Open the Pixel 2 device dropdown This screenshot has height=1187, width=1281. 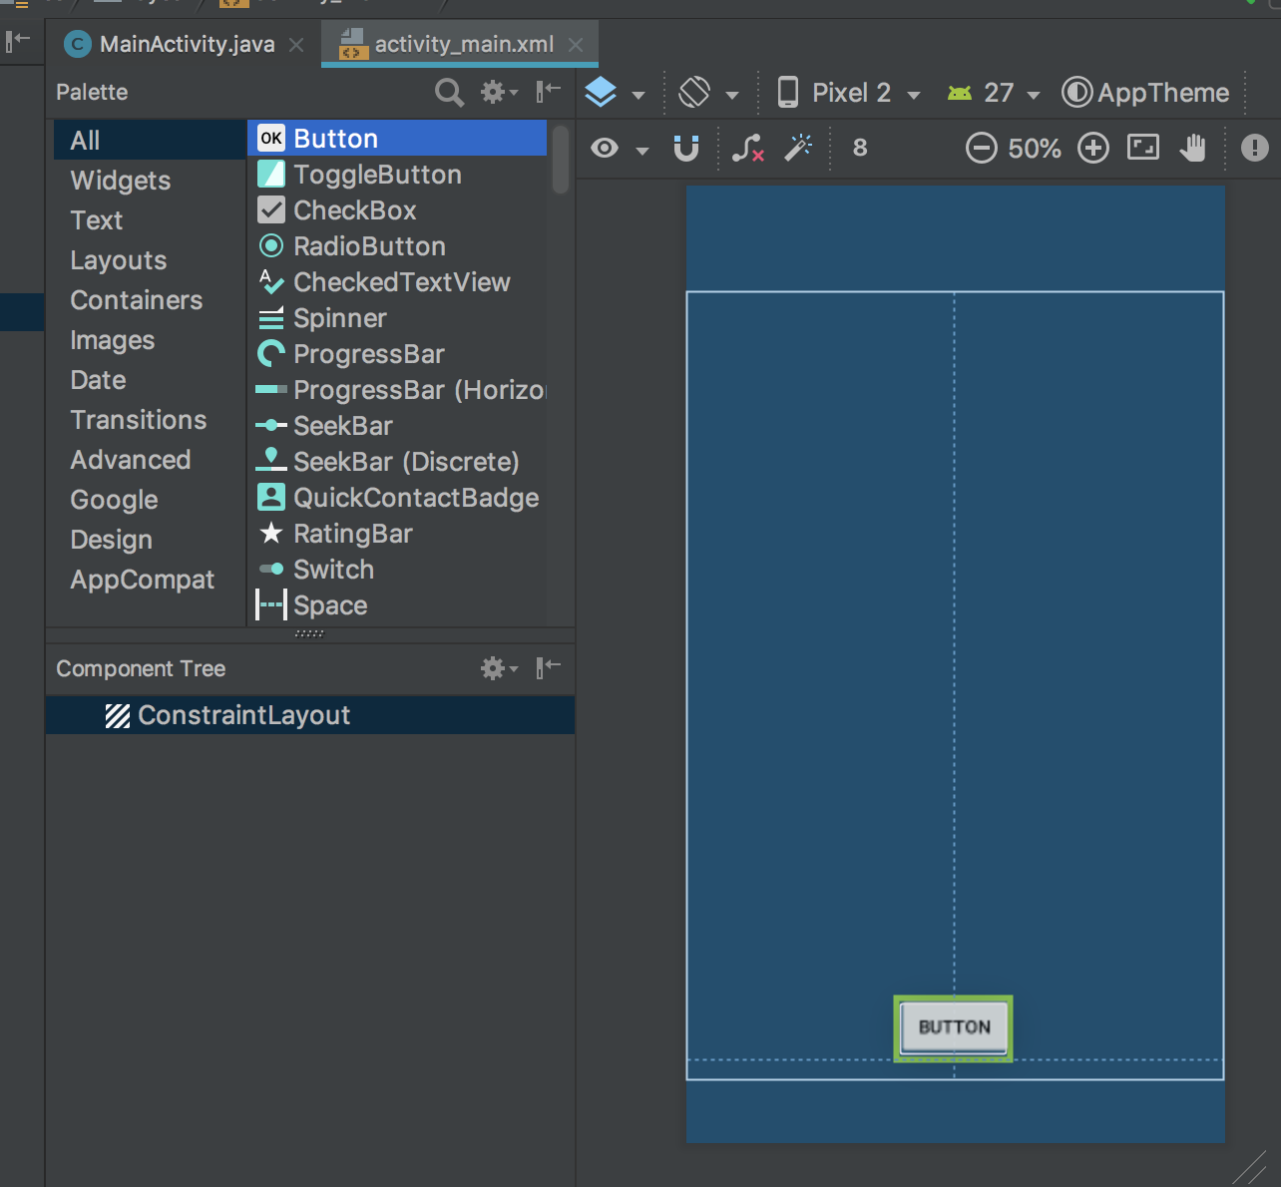point(849,92)
